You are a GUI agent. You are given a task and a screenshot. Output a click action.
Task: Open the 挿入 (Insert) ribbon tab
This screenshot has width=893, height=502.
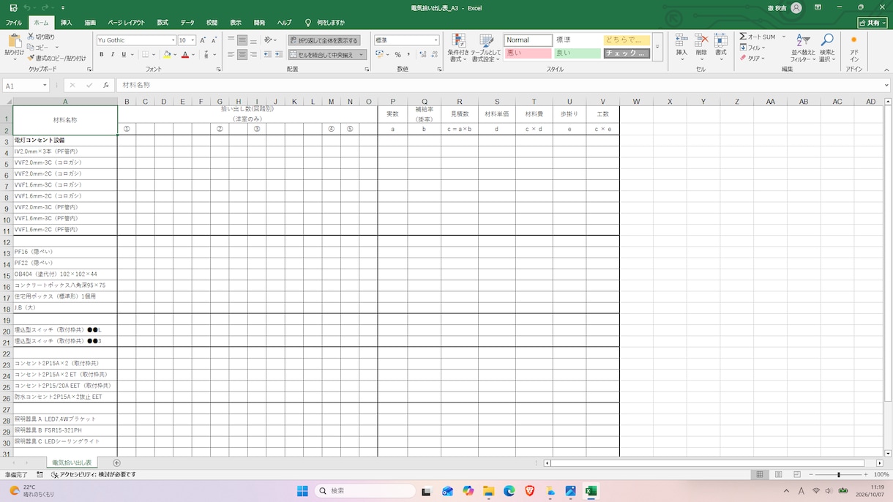[x=66, y=23]
